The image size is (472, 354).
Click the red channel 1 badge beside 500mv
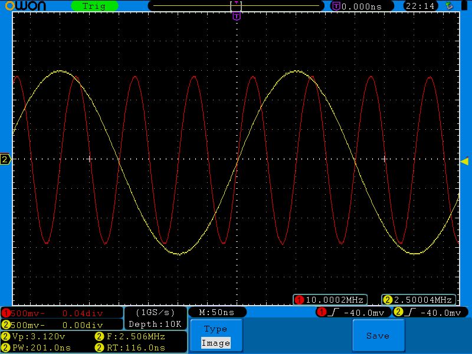point(5,313)
